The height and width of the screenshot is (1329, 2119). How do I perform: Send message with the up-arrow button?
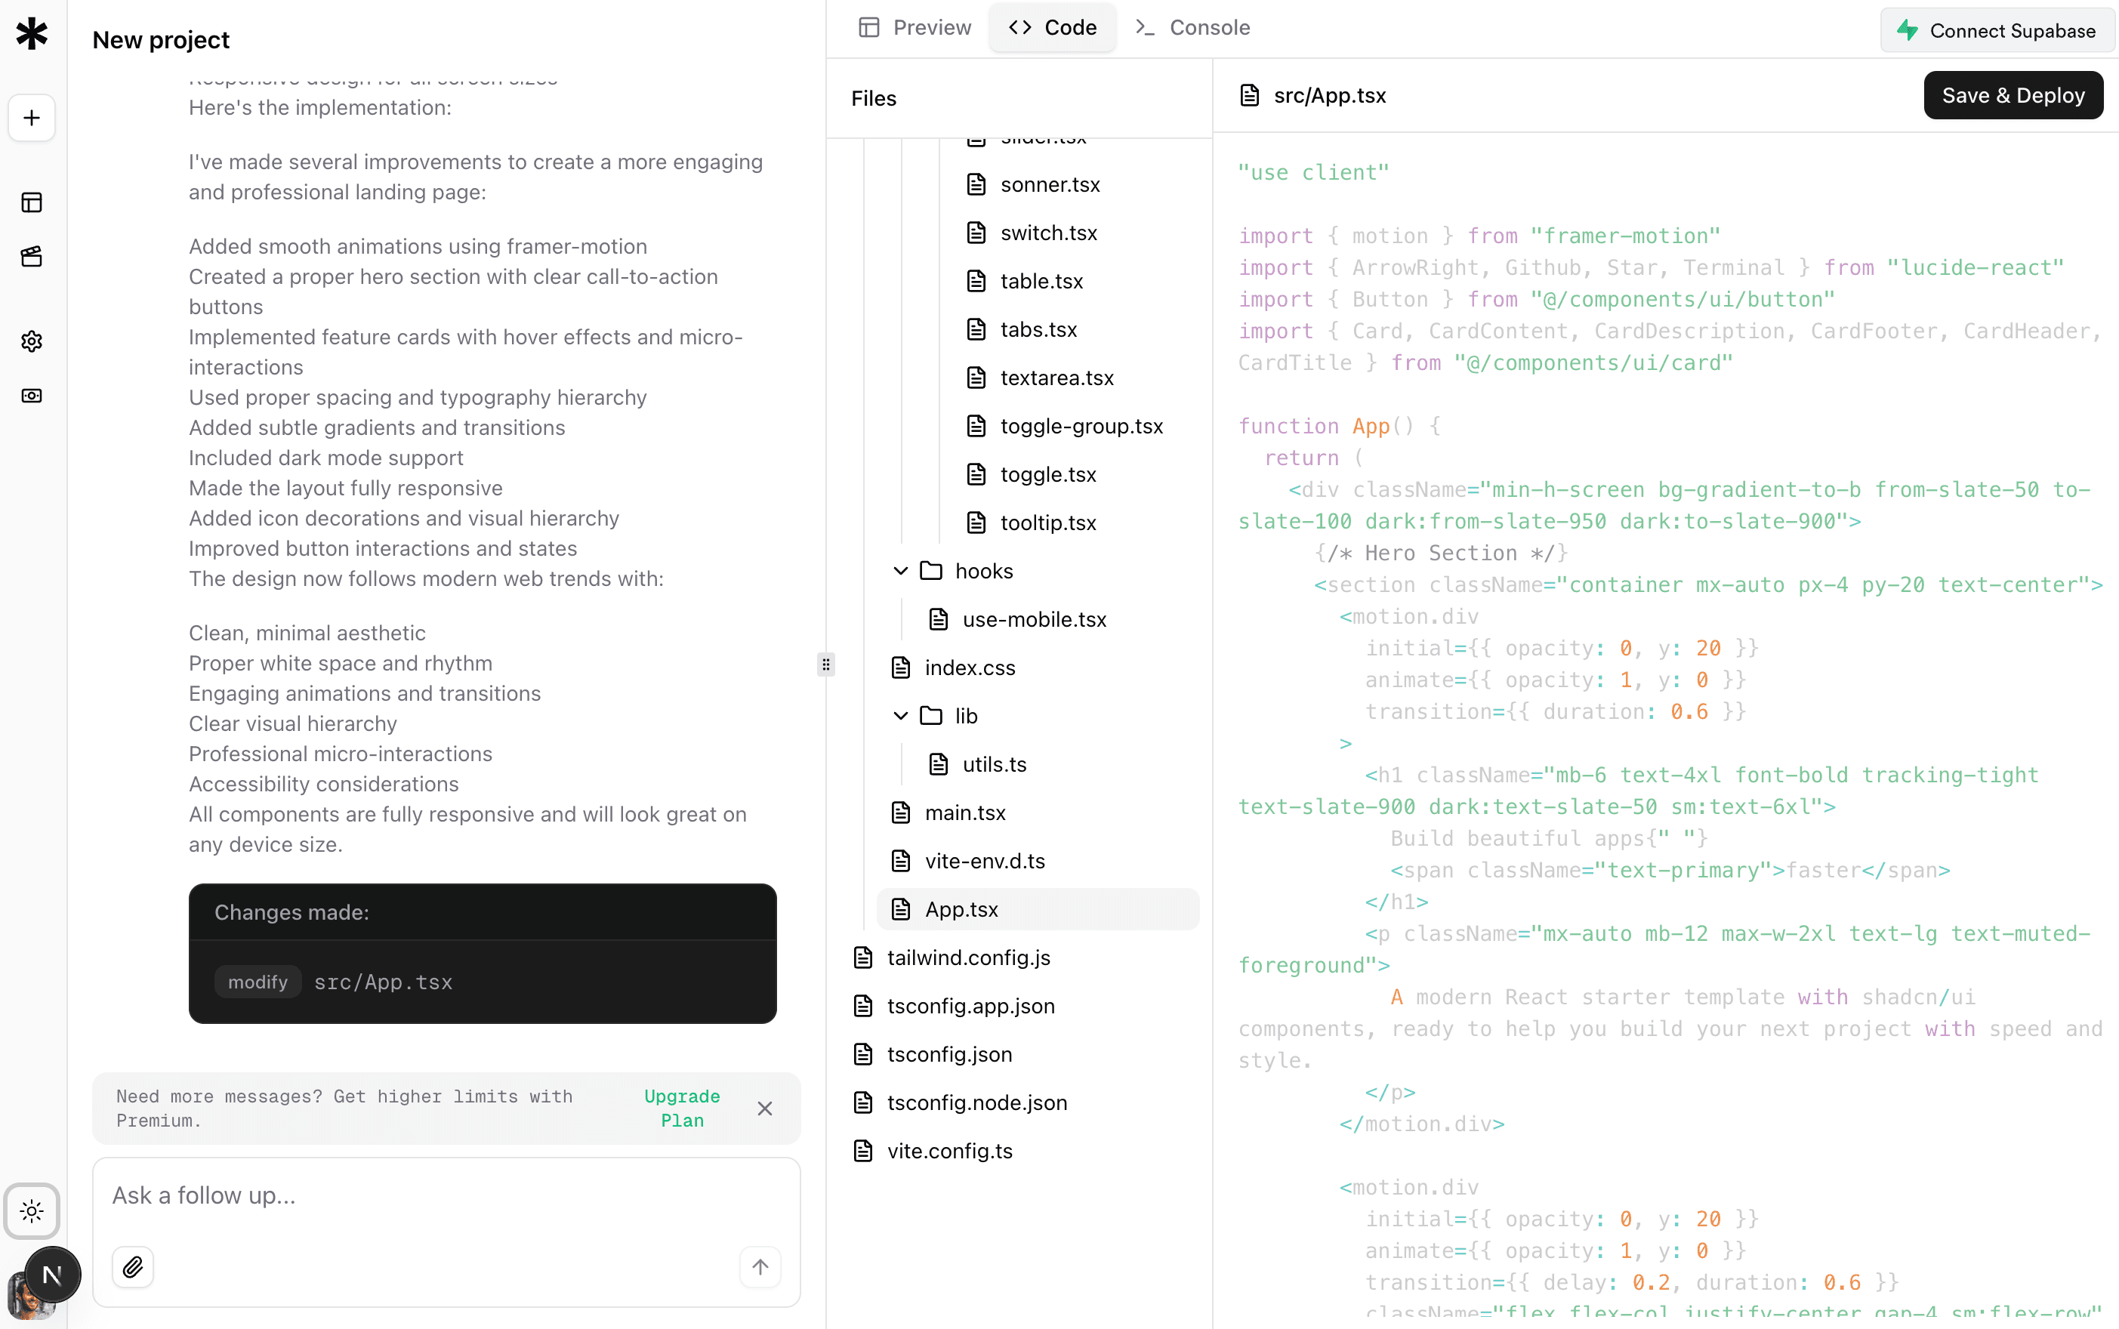pos(760,1266)
